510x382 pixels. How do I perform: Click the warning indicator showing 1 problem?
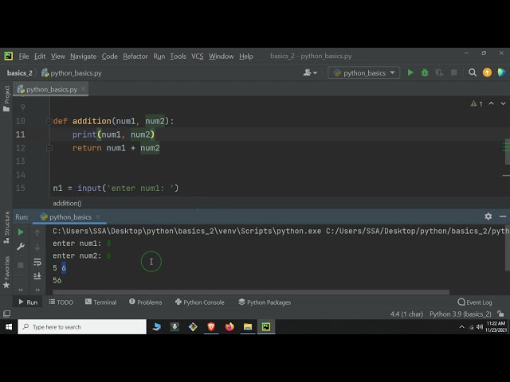477,104
